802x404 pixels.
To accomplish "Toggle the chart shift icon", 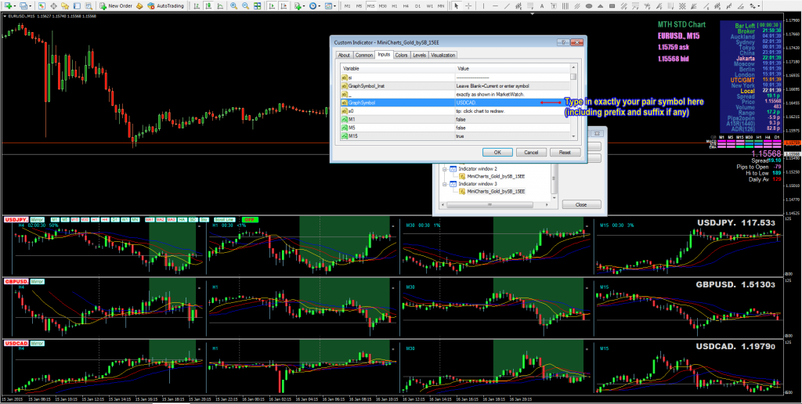I will pyautogui.click(x=284, y=6).
